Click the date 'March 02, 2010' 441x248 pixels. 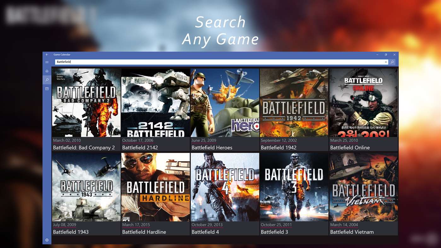pyautogui.click(x=67, y=141)
